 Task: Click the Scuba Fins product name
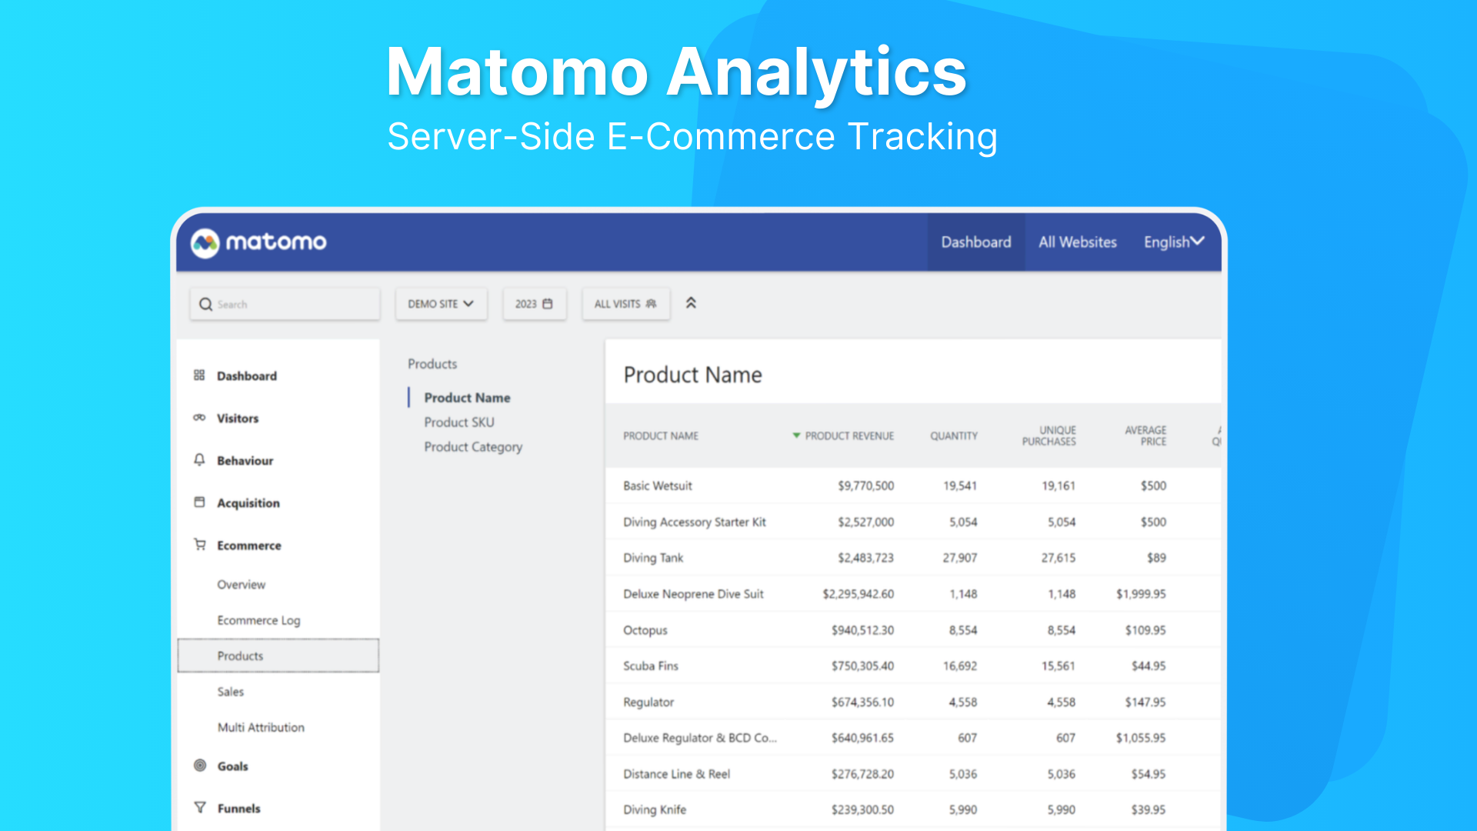(x=651, y=666)
